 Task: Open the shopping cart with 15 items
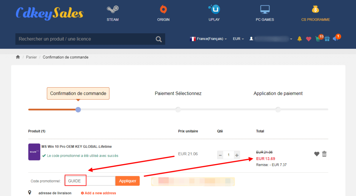[x=319, y=38]
